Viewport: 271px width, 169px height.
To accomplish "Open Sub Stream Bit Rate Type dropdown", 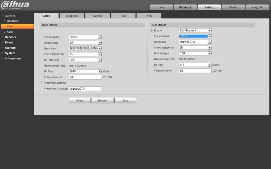I will pos(195,53).
